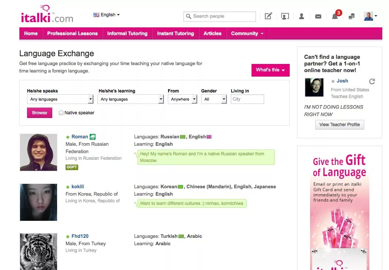Image resolution: width=389 pixels, height=270 pixels.
Task: Click 'Male, From Turkey' text
Action: coord(86,243)
